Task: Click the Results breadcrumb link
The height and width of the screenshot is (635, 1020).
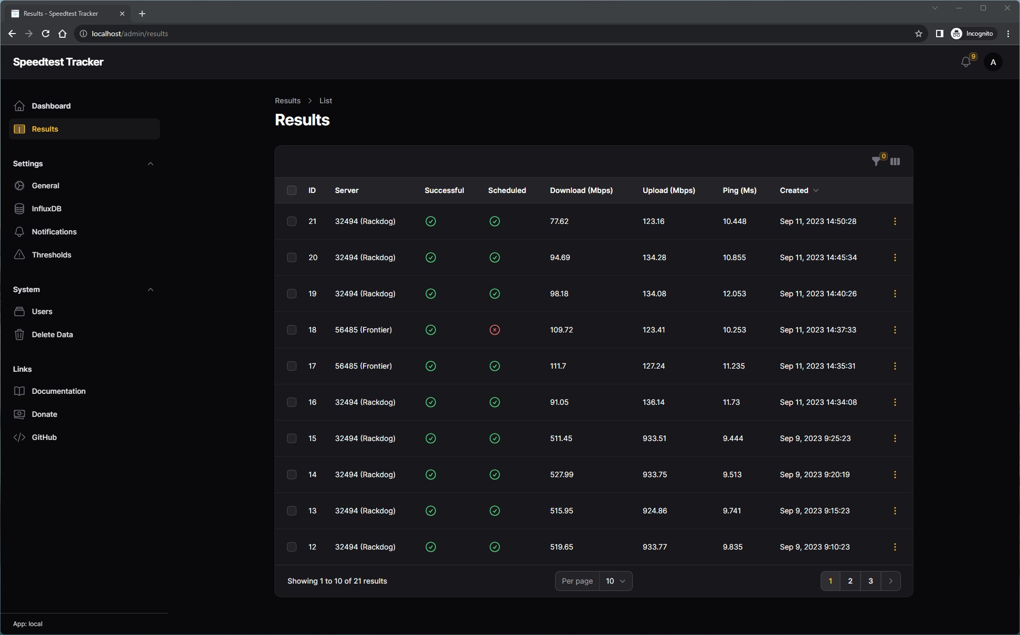Action: [288, 101]
